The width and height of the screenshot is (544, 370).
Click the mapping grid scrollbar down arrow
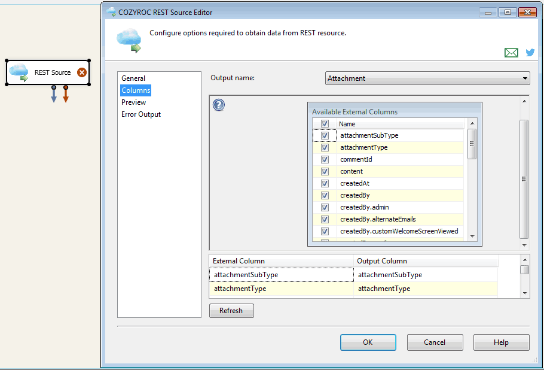(x=525, y=293)
